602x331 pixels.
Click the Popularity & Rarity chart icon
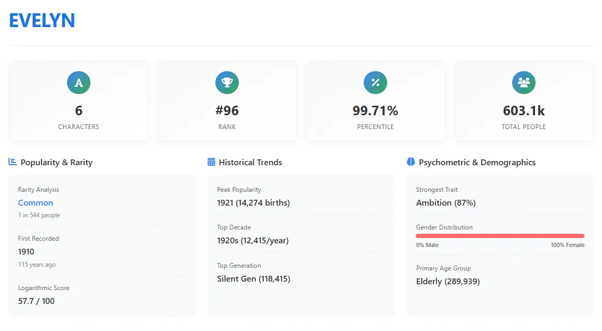(x=13, y=162)
